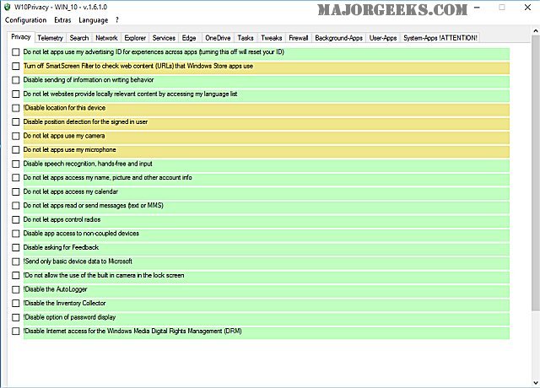Check 'Do not let apps access my calendar'
Viewport: 540px width, 388px height.
pyautogui.click(x=16, y=191)
